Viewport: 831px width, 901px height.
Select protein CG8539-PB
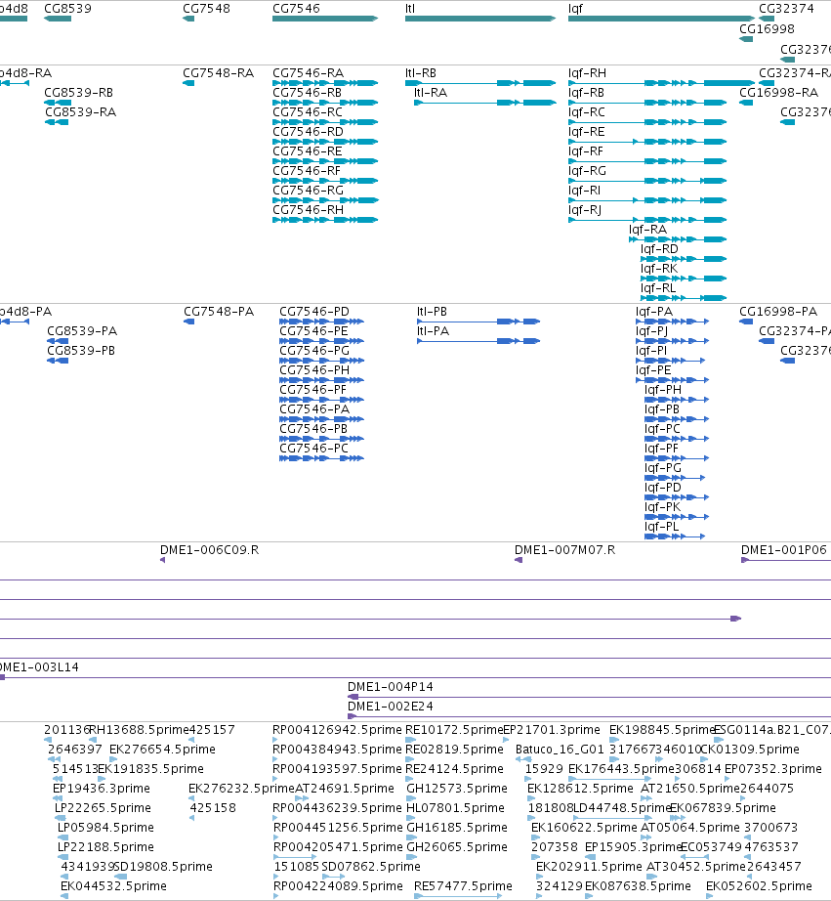point(58,361)
